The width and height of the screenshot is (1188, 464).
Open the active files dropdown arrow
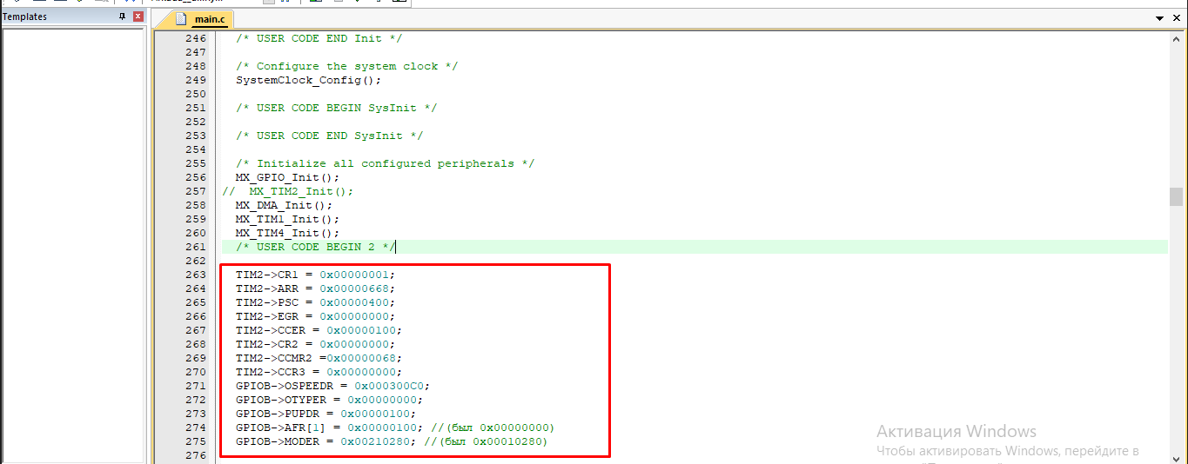click(x=1159, y=18)
